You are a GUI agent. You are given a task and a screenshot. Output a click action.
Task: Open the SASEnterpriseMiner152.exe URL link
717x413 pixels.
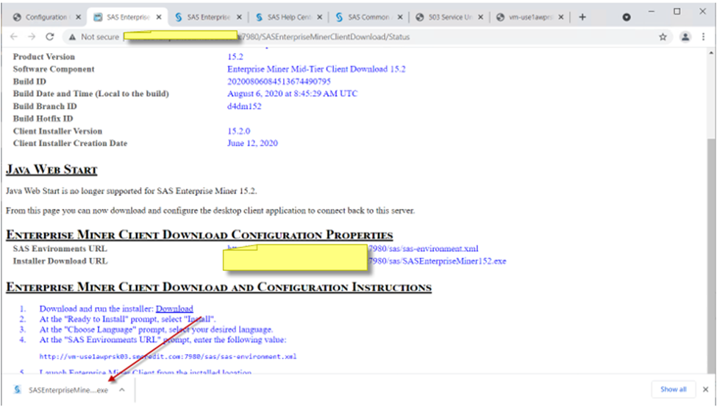click(x=437, y=261)
